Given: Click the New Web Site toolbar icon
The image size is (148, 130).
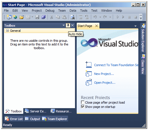Looking at the screenshot, I should [x=15, y=17].
